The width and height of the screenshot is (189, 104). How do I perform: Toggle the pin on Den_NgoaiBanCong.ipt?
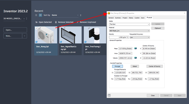pyautogui.click(x=64, y=28)
